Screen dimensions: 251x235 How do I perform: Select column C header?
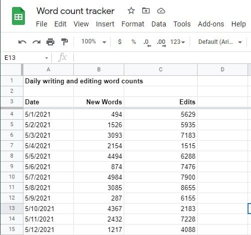coord(161,69)
